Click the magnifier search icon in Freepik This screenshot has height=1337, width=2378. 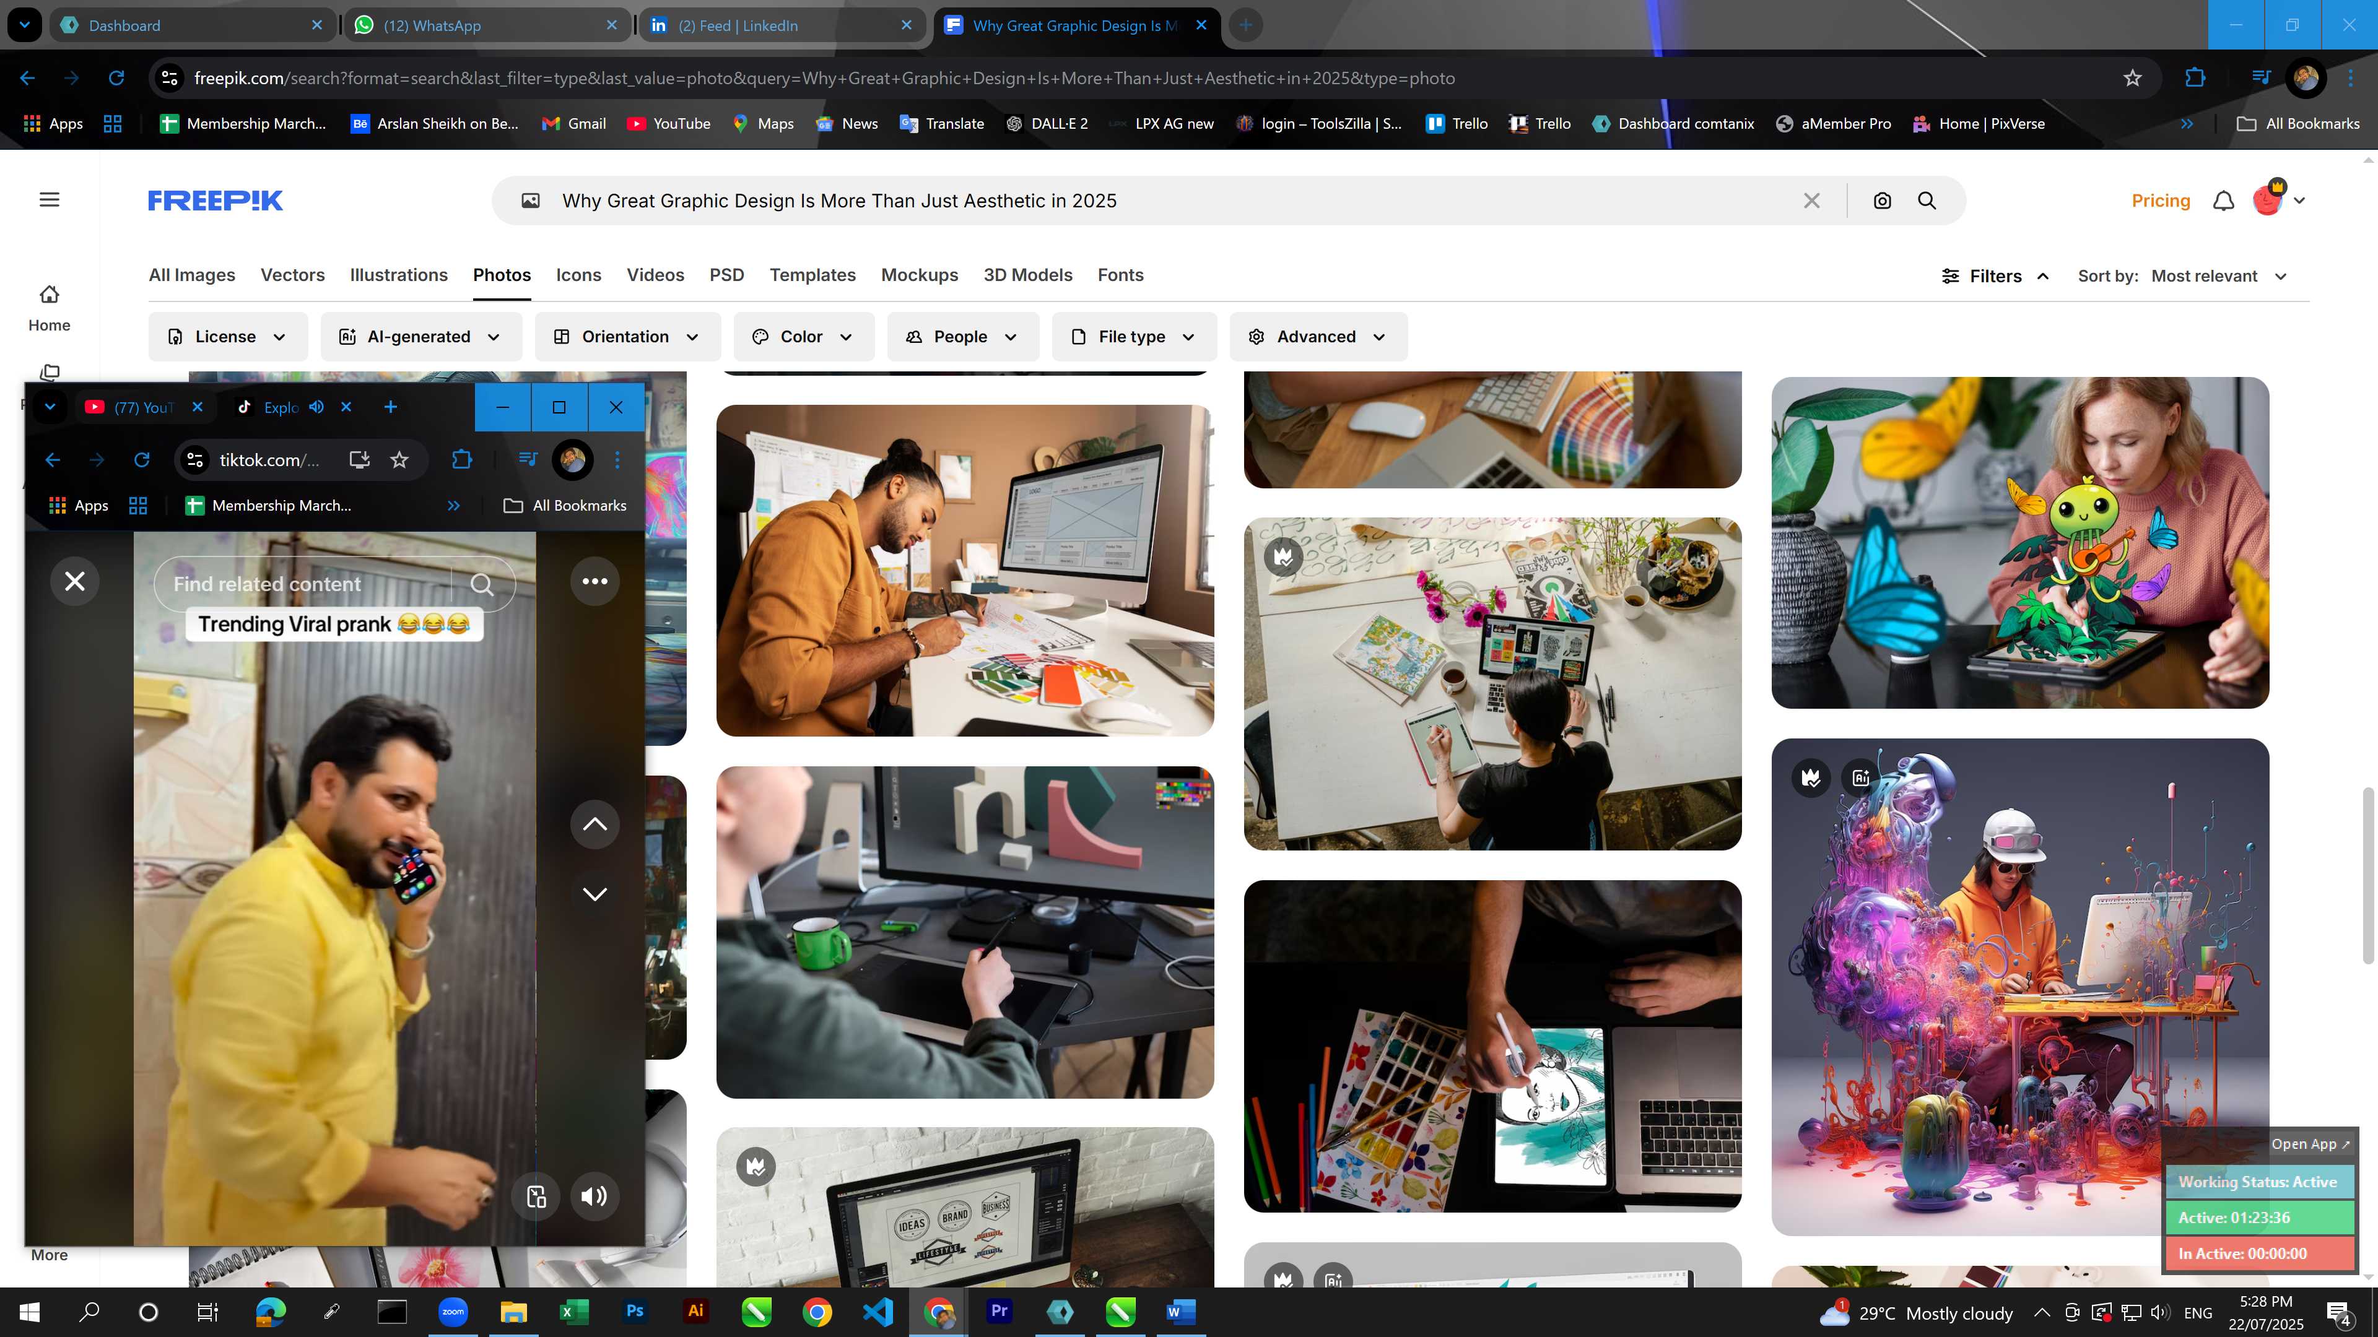point(1927,200)
